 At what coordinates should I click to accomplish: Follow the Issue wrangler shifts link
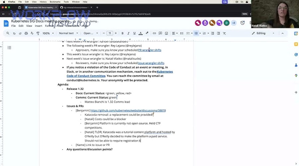(151, 63)
